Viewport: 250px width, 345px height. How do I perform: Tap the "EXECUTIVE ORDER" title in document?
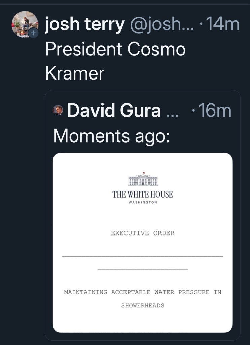(143, 233)
